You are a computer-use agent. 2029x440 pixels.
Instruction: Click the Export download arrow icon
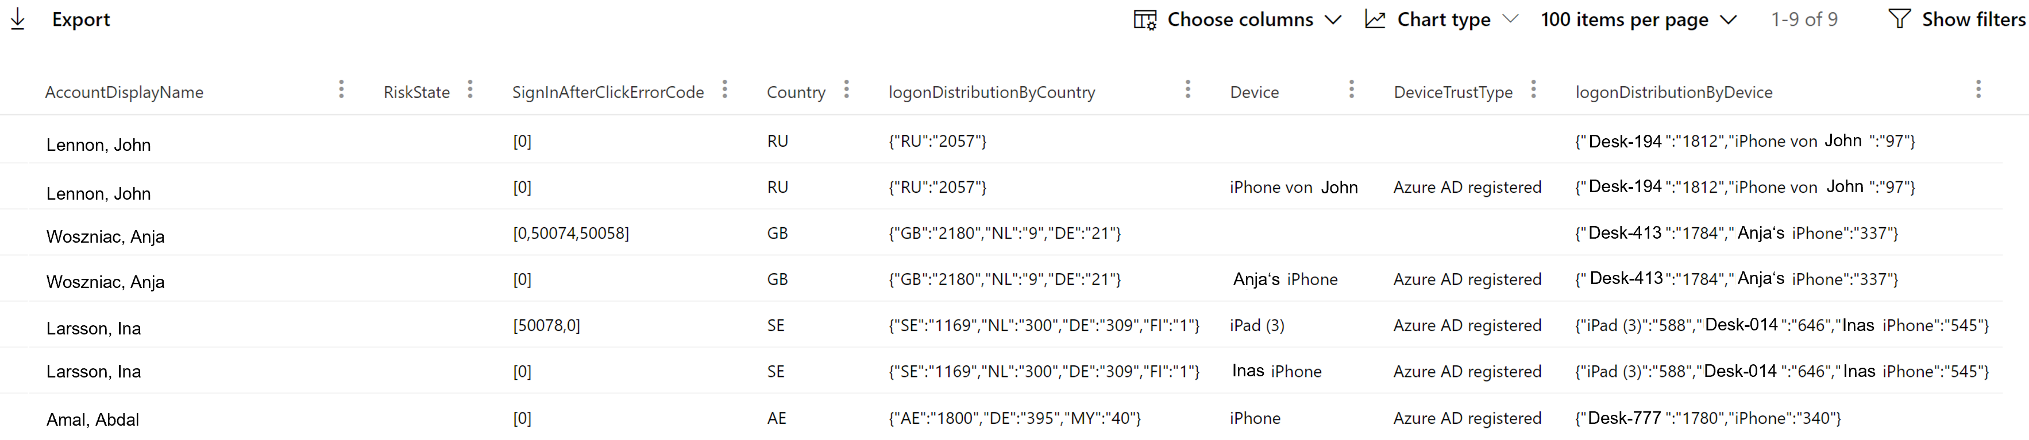(x=18, y=20)
